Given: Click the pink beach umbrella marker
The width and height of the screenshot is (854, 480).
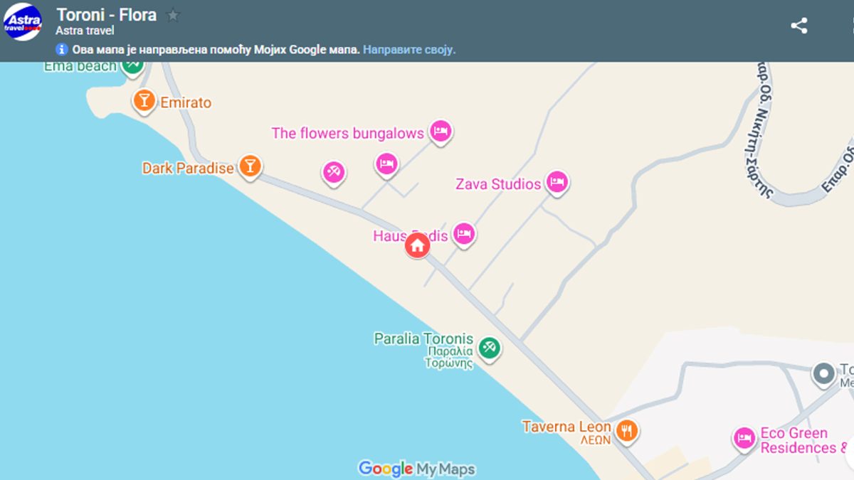Looking at the screenshot, I should [x=333, y=171].
